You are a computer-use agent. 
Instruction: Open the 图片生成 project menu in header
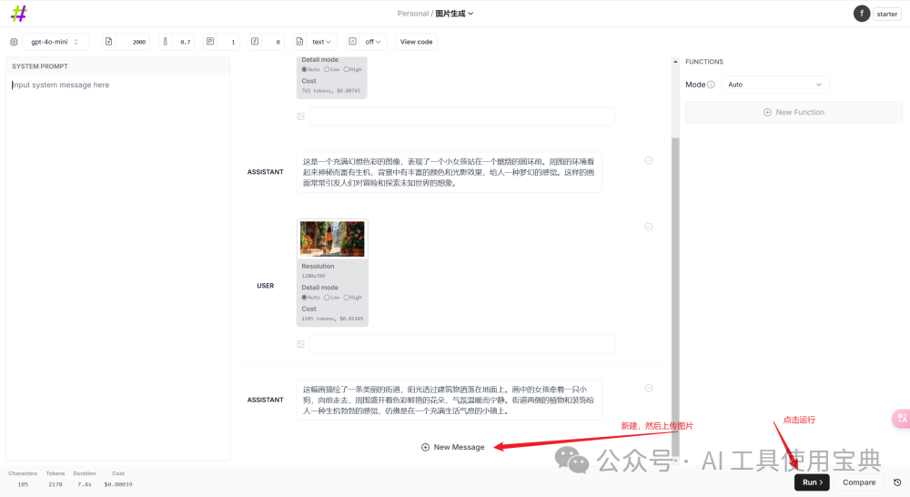tap(454, 14)
